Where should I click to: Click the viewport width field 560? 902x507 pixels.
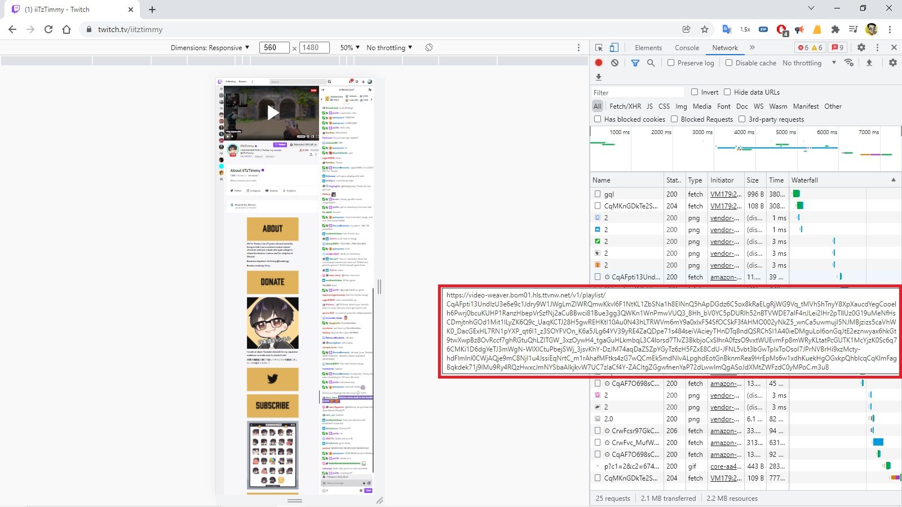(x=274, y=48)
